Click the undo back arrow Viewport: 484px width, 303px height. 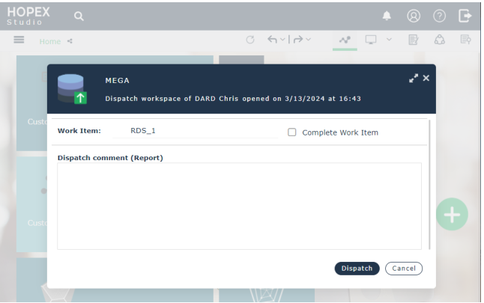pyautogui.click(x=272, y=40)
